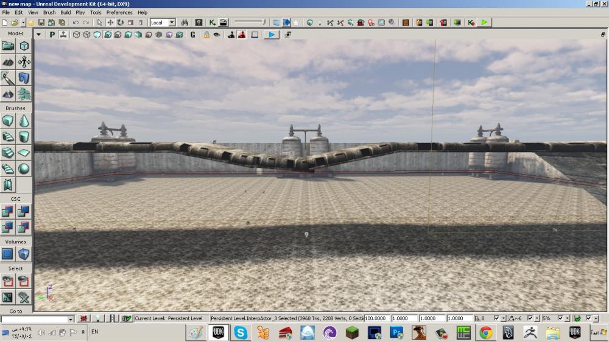The height and width of the screenshot is (342, 609).
Task: Toggle game view with the G button
Action: tap(192, 35)
